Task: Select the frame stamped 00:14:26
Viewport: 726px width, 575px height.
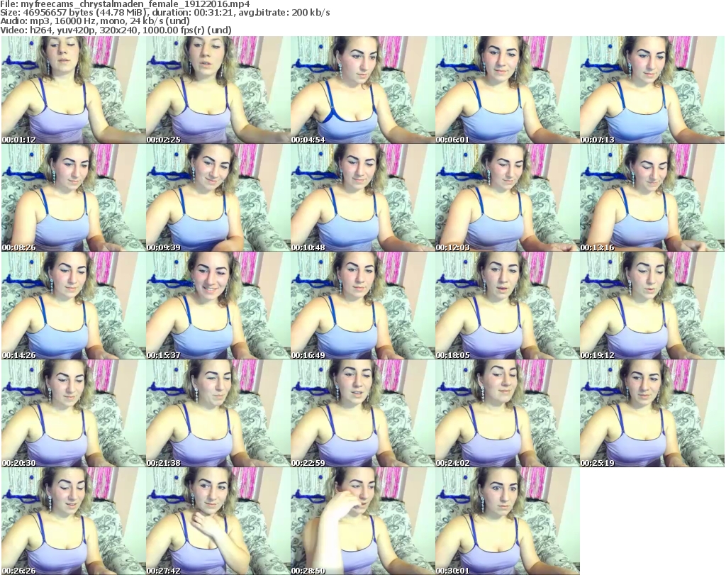Action: [73, 306]
